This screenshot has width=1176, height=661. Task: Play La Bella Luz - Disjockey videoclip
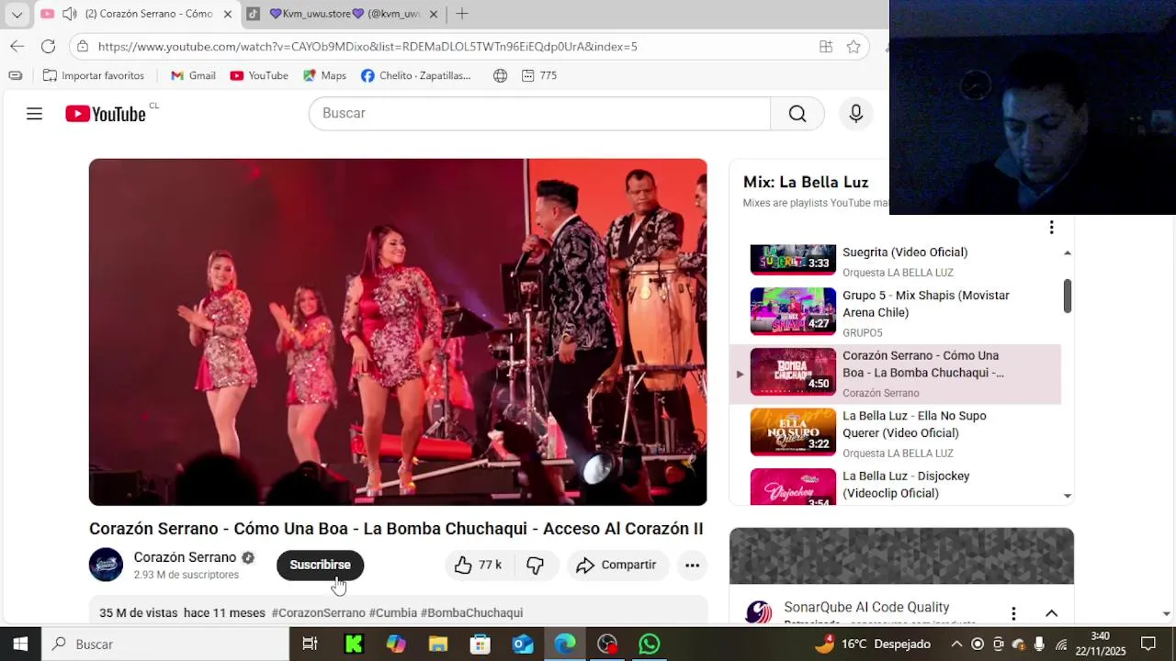[x=896, y=487]
